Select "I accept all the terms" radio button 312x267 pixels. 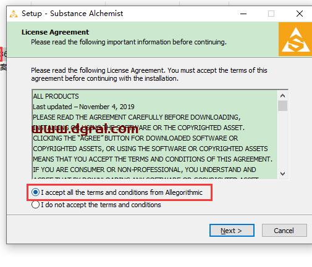[35, 192]
